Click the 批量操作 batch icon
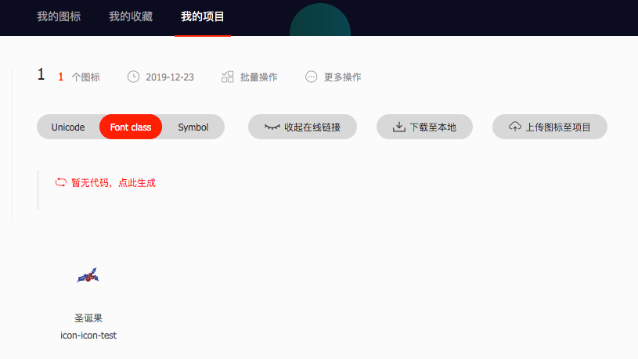Screen dimensions: 638x359 (228, 77)
